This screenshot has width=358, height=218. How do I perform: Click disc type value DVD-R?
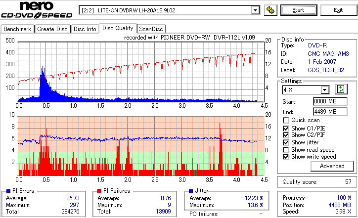coord(317,45)
